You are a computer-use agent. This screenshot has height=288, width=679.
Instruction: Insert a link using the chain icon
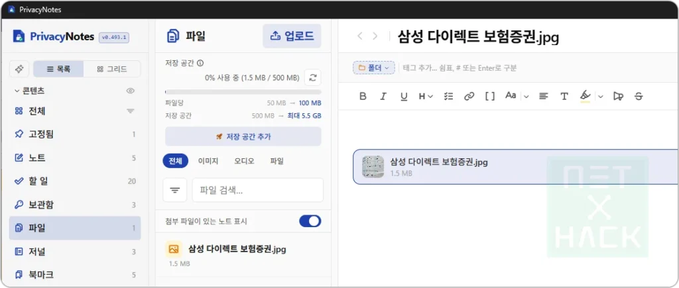pos(469,97)
